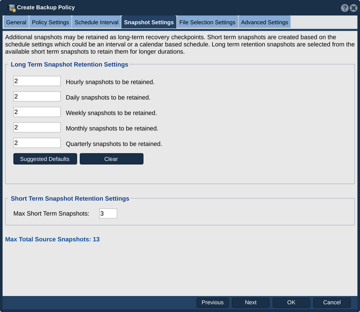The width and height of the screenshot is (360, 312).
Task: Open the Policy Settings tab
Action: [50, 22]
